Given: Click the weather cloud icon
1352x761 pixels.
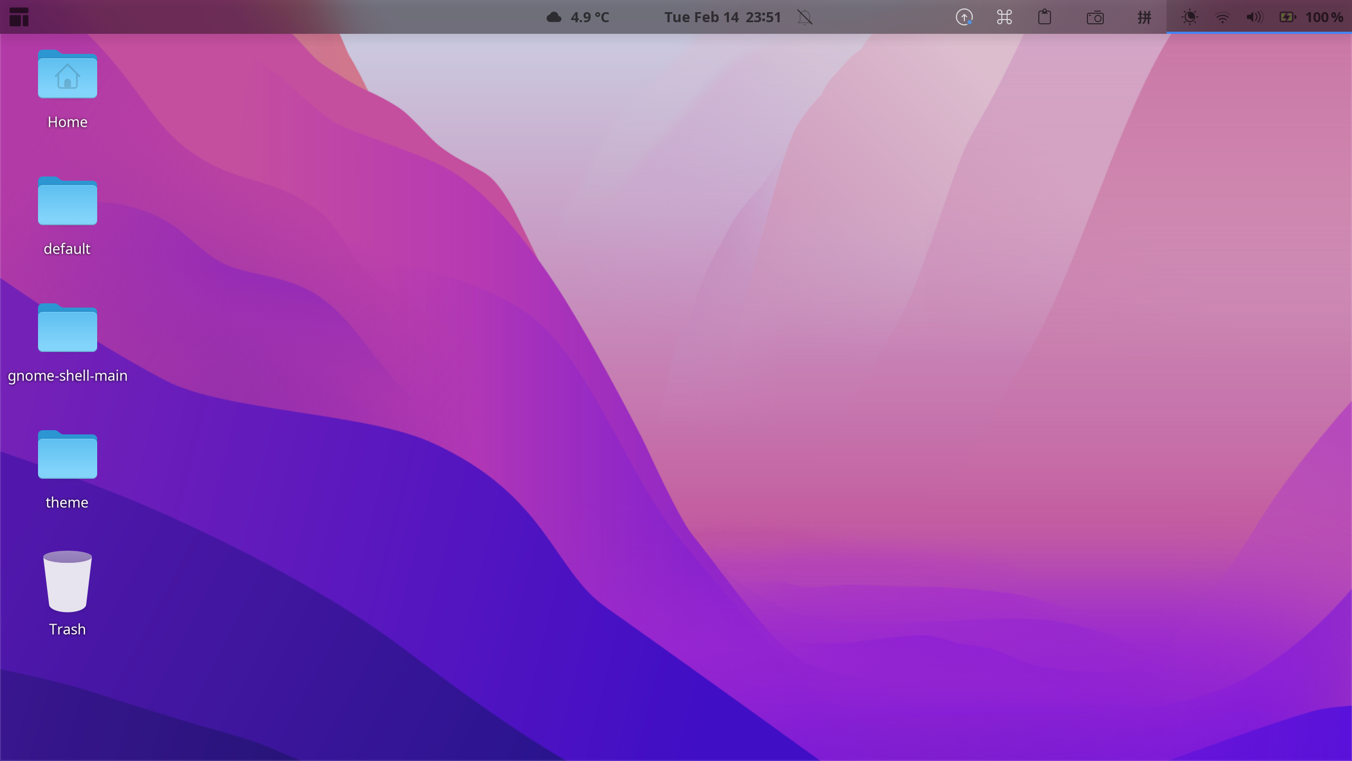Looking at the screenshot, I should 553,17.
